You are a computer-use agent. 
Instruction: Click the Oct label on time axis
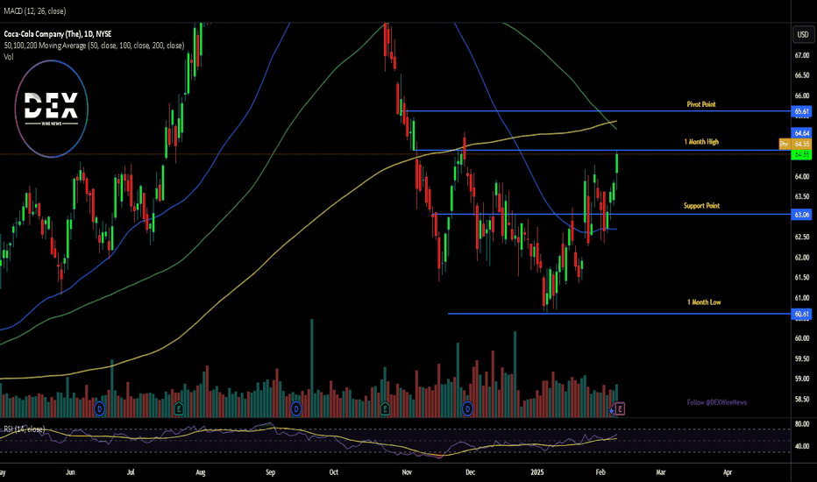coord(334,472)
